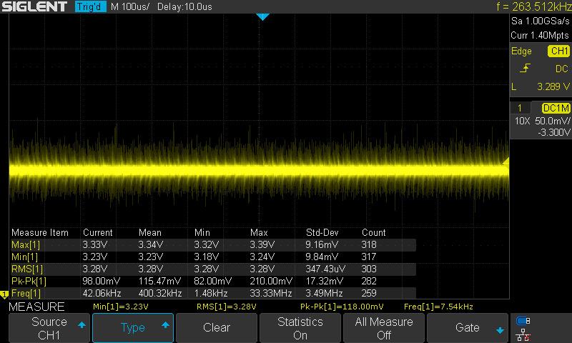Image resolution: width=572 pixels, height=343 pixels.
Task: Click bottom readout Freq[1]=7.54kHz
Action: pos(438,307)
